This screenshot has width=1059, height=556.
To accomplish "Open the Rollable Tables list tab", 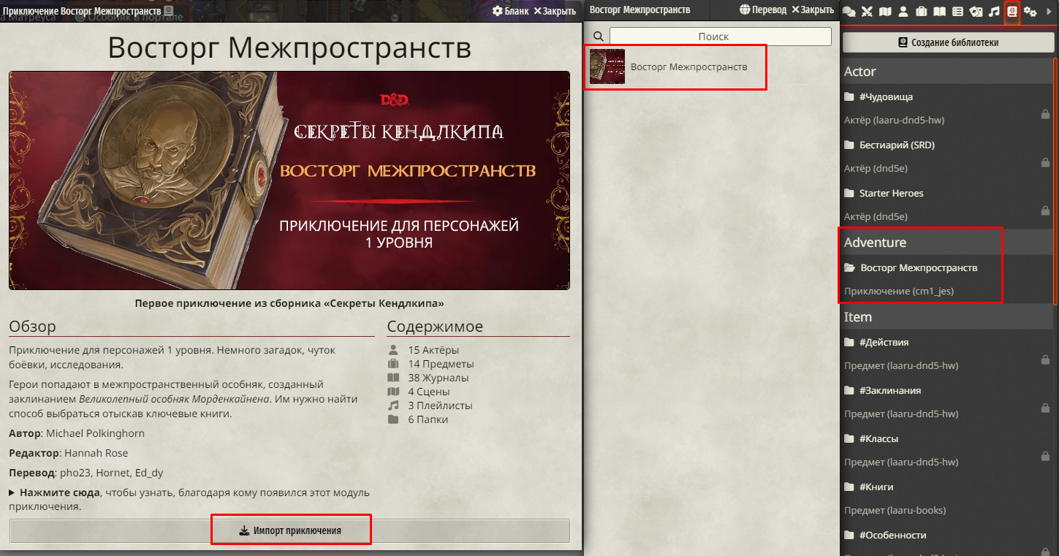I will click(957, 12).
